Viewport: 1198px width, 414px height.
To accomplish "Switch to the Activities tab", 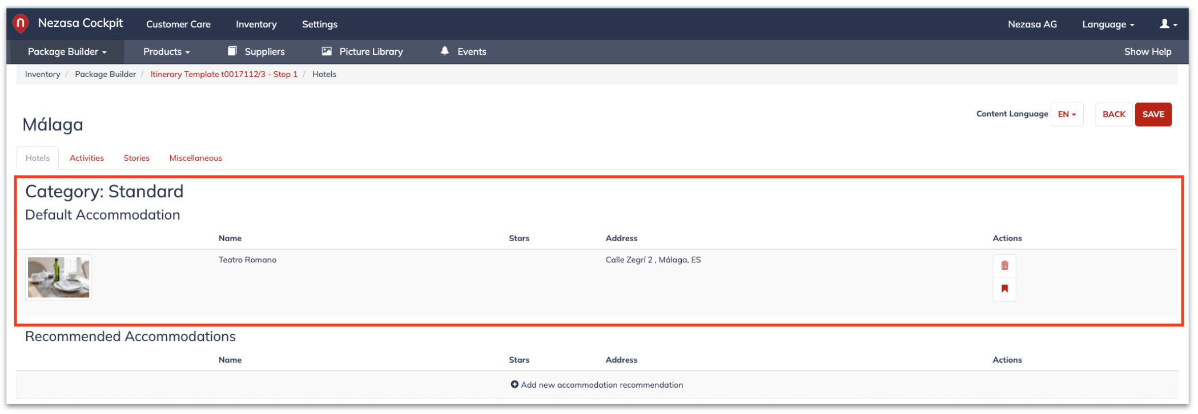I will [87, 159].
